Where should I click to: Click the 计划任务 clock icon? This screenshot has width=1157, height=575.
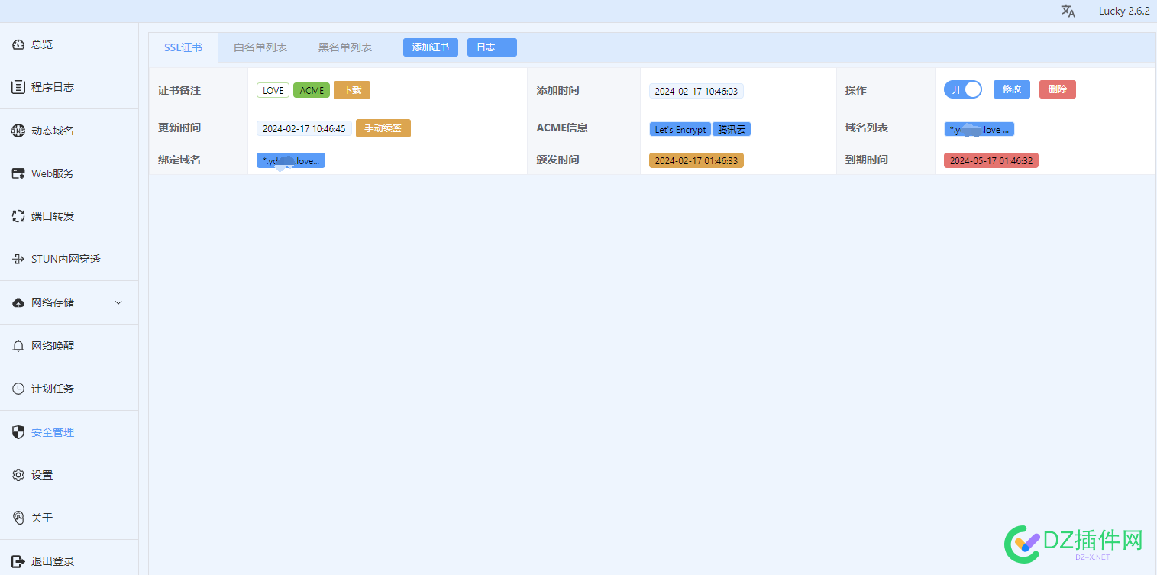point(18,389)
